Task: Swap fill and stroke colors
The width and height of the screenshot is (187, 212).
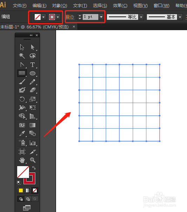Action: coord(34,168)
